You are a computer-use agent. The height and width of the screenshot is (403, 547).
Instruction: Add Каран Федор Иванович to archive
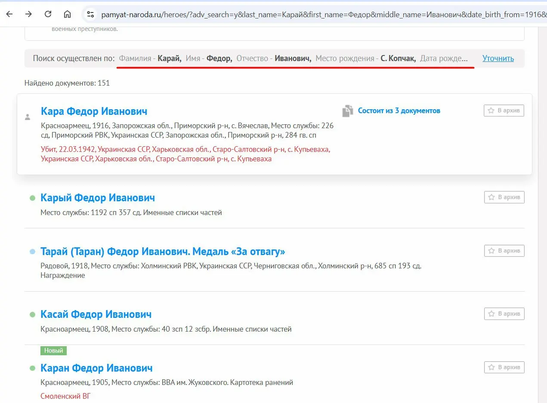(x=504, y=367)
